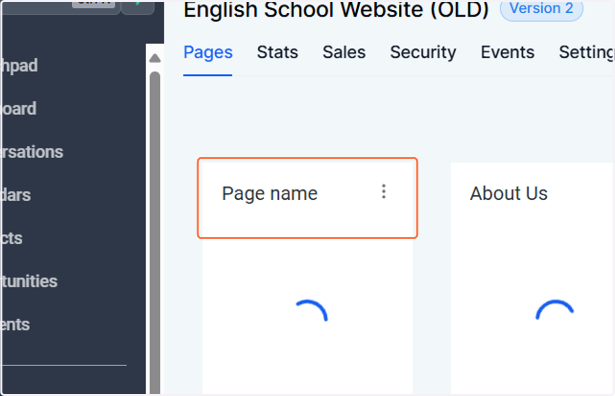
Task: Click the Version 2 badge
Action: (542, 9)
